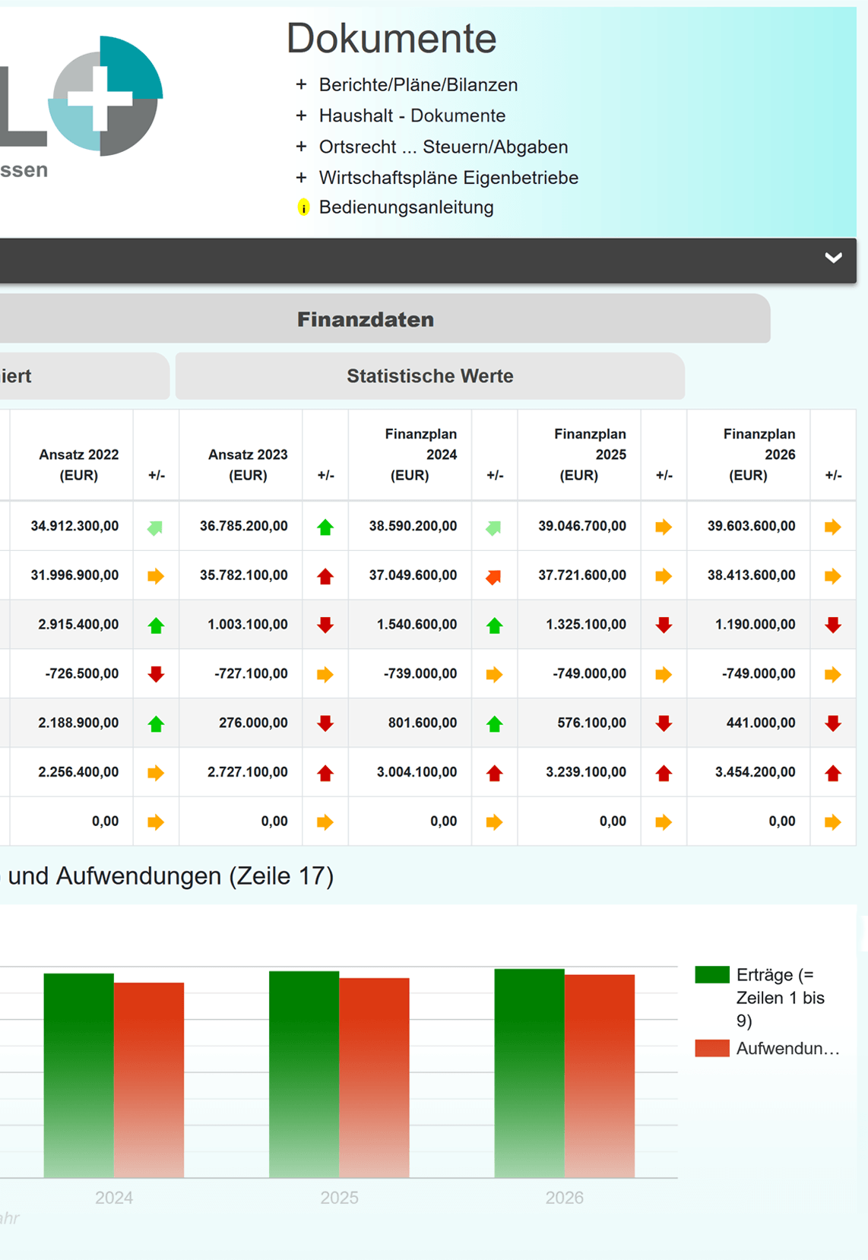Image resolution: width=868 pixels, height=1260 pixels.
Task: Open the Bedienungsanleitung link
Action: (x=406, y=207)
